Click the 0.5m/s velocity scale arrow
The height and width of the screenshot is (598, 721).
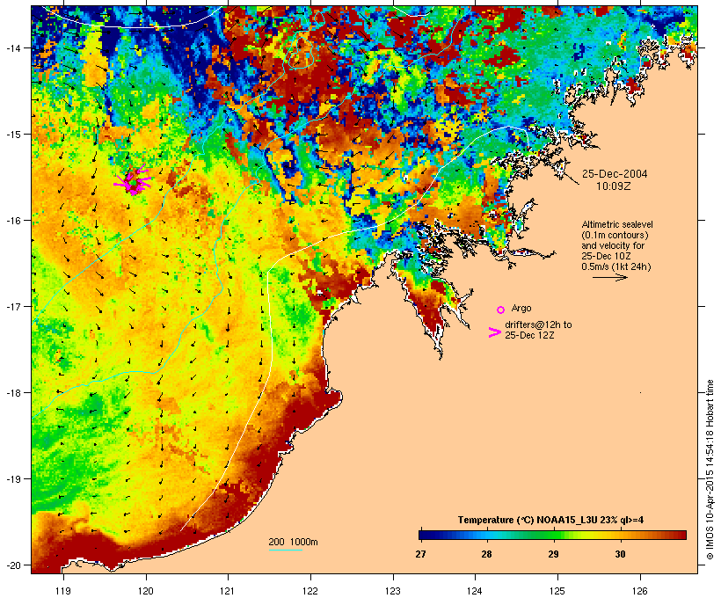[x=609, y=277]
